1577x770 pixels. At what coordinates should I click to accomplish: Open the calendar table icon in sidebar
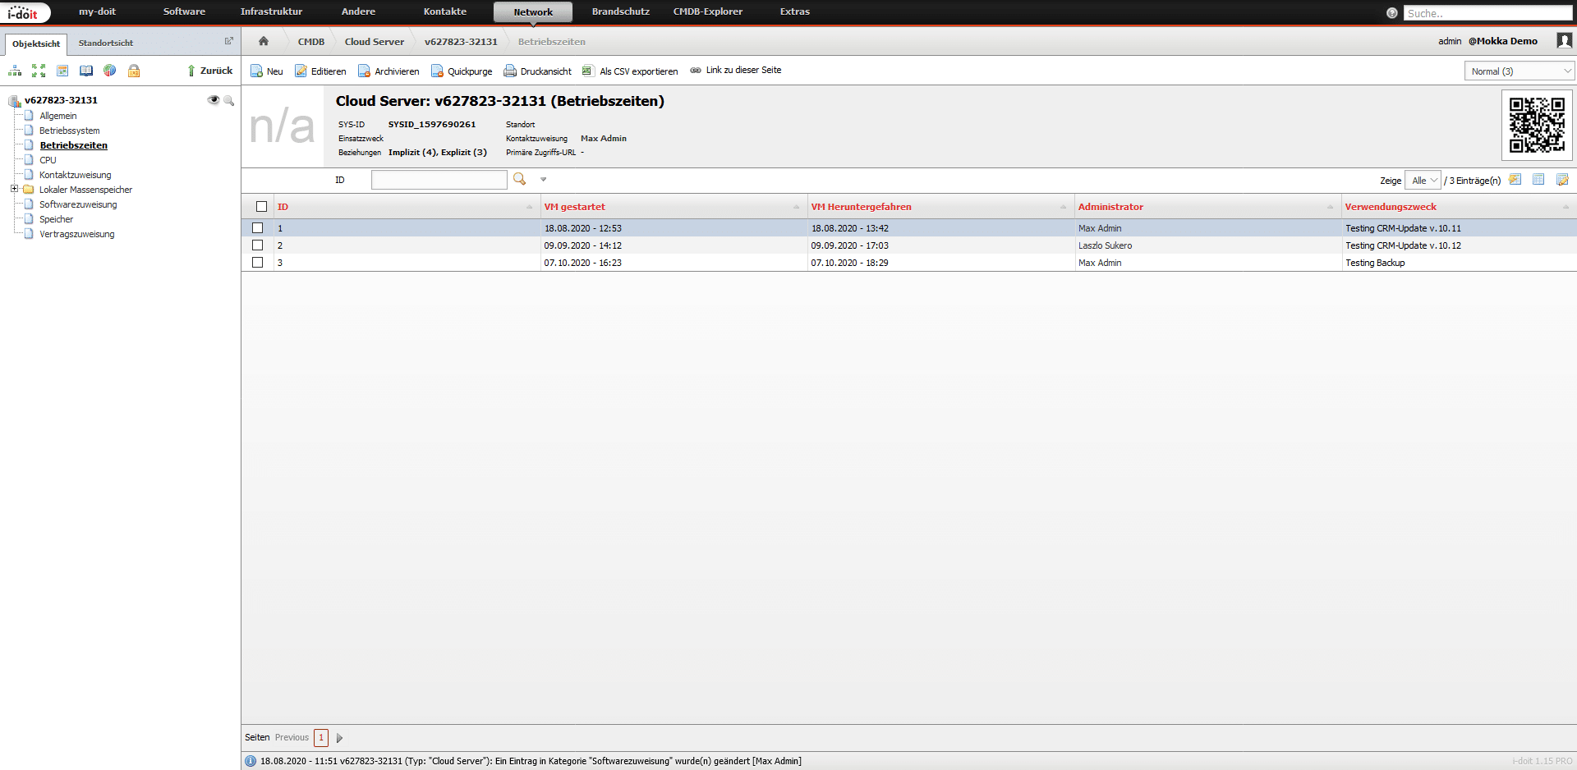[62, 71]
